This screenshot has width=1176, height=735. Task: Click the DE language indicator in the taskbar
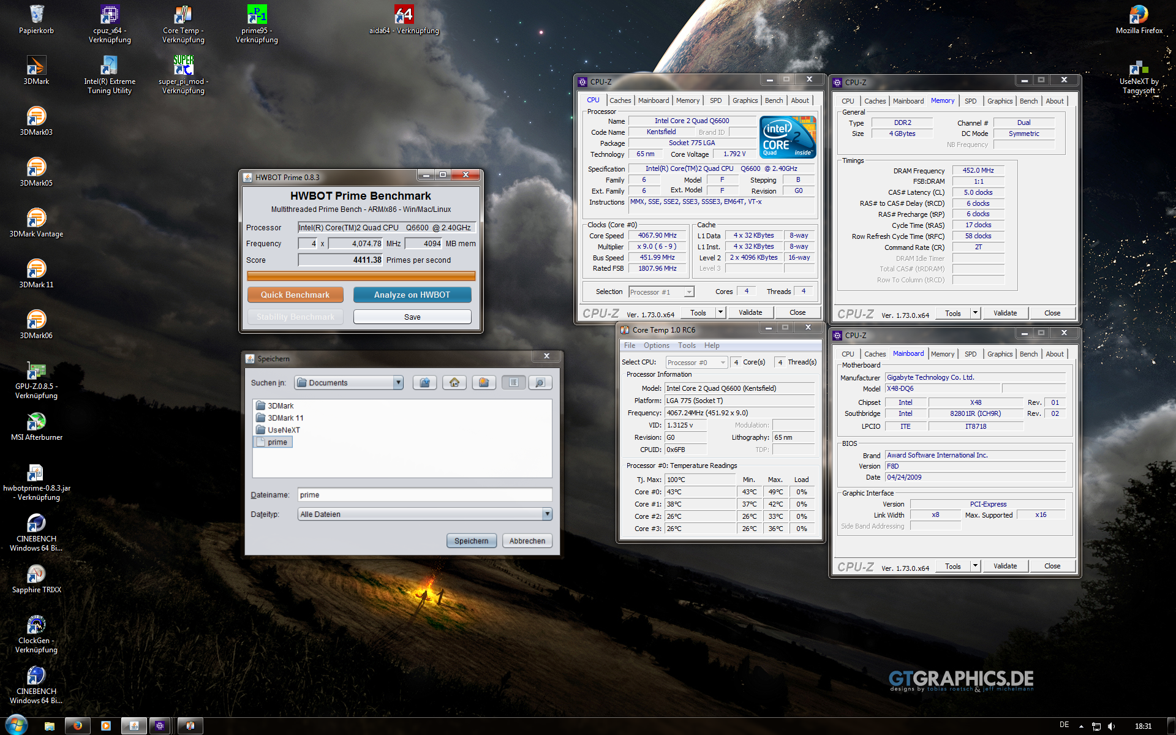pyautogui.click(x=1064, y=725)
